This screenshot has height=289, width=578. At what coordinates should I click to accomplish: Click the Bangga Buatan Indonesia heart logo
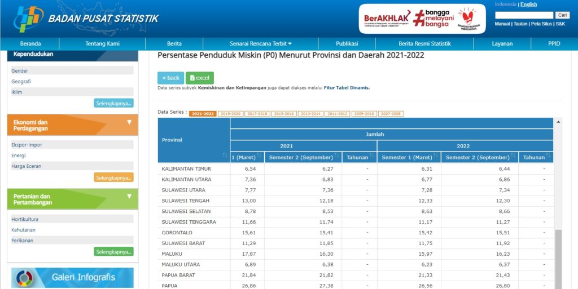point(466,19)
